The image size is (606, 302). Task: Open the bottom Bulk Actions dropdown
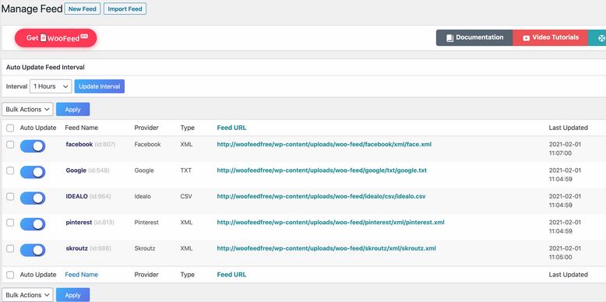click(27, 295)
